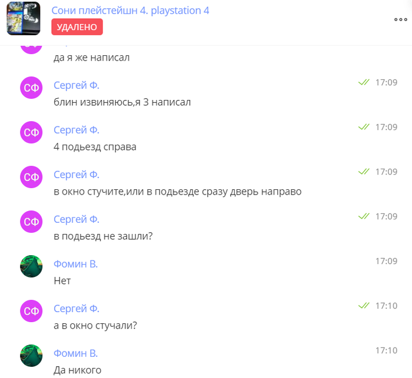The image size is (412, 378).
Task: Open Фомин В. avatar next to 'Да никого' reply
Action: (x=31, y=356)
